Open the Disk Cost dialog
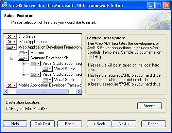The image size is (172, 133). point(42,124)
